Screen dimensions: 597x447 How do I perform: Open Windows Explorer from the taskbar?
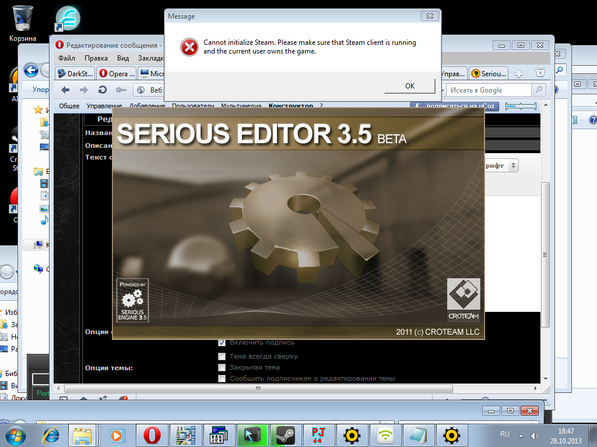click(x=82, y=435)
